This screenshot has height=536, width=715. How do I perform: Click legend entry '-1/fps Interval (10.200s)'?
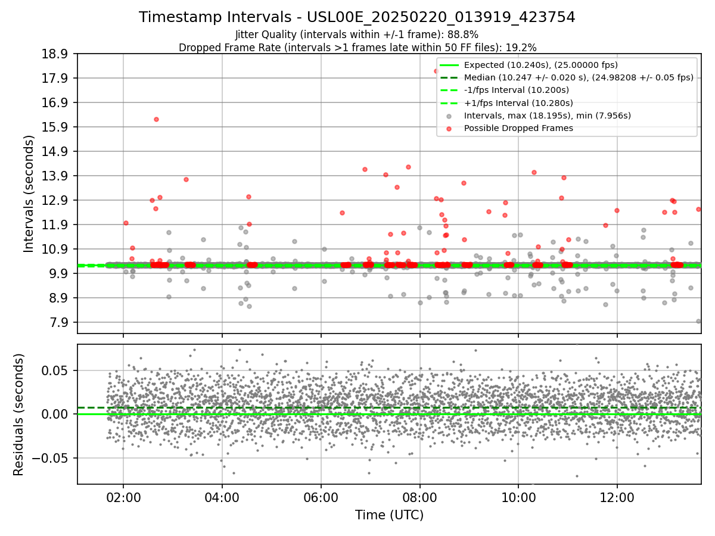517,90
